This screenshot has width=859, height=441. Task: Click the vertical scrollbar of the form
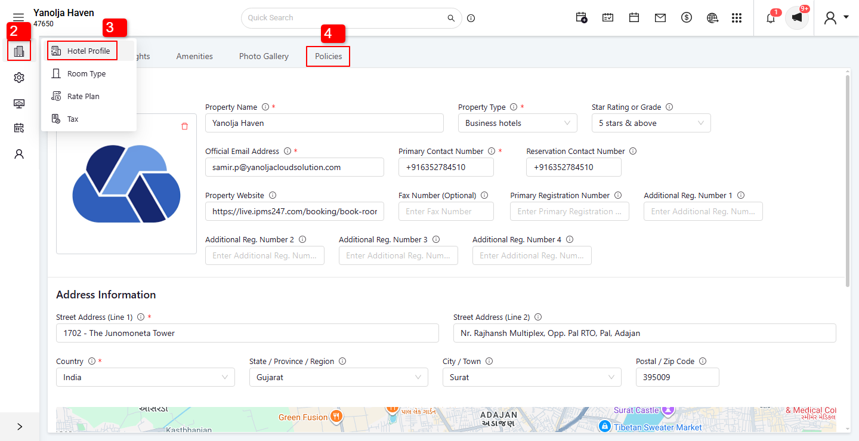pos(848,181)
